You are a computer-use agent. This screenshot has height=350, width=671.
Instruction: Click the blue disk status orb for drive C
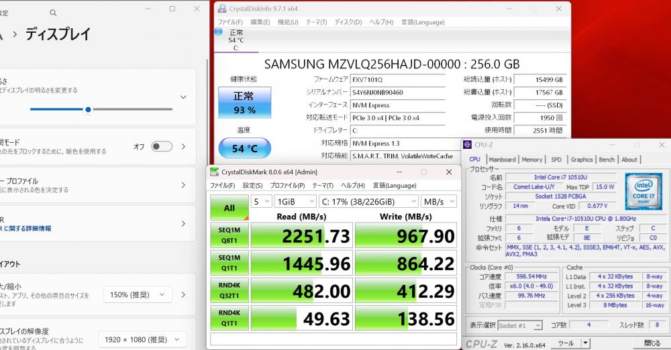(x=218, y=32)
